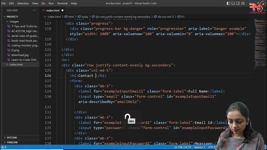Open book-read-book-pa... image file
Viewport: 267px width, 150px height.
coord(25,40)
